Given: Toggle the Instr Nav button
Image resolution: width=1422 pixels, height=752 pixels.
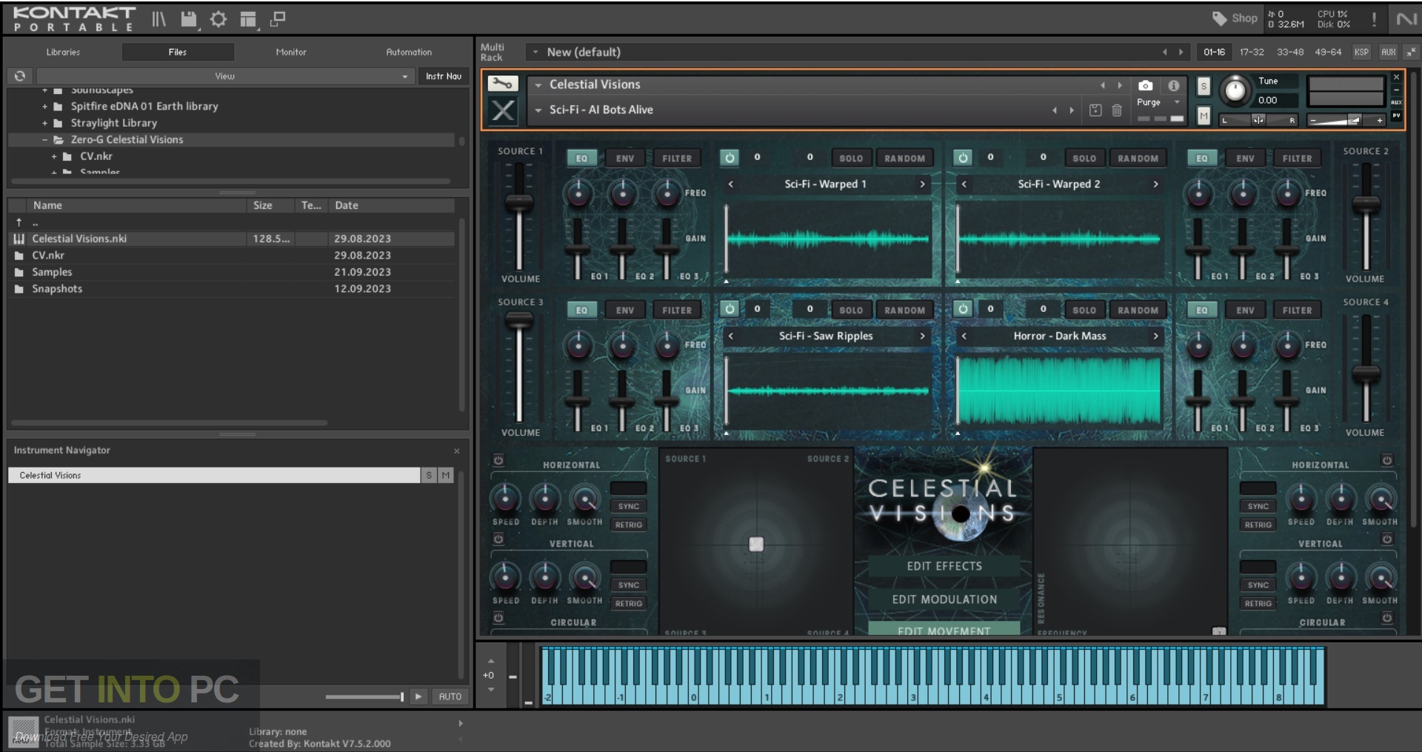Looking at the screenshot, I should 443,76.
